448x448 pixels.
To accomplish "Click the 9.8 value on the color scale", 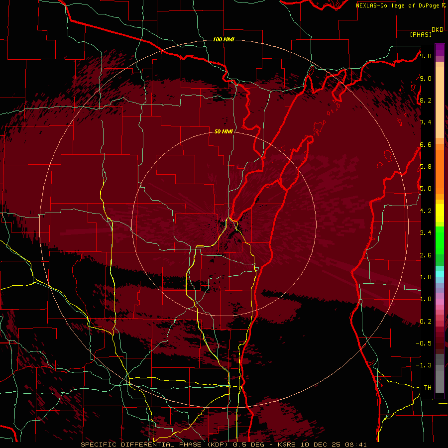I will tap(426, 56).
